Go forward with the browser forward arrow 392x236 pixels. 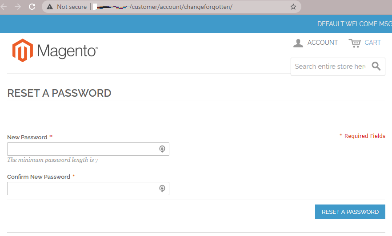pyautogui.click(x=18, y=7)
